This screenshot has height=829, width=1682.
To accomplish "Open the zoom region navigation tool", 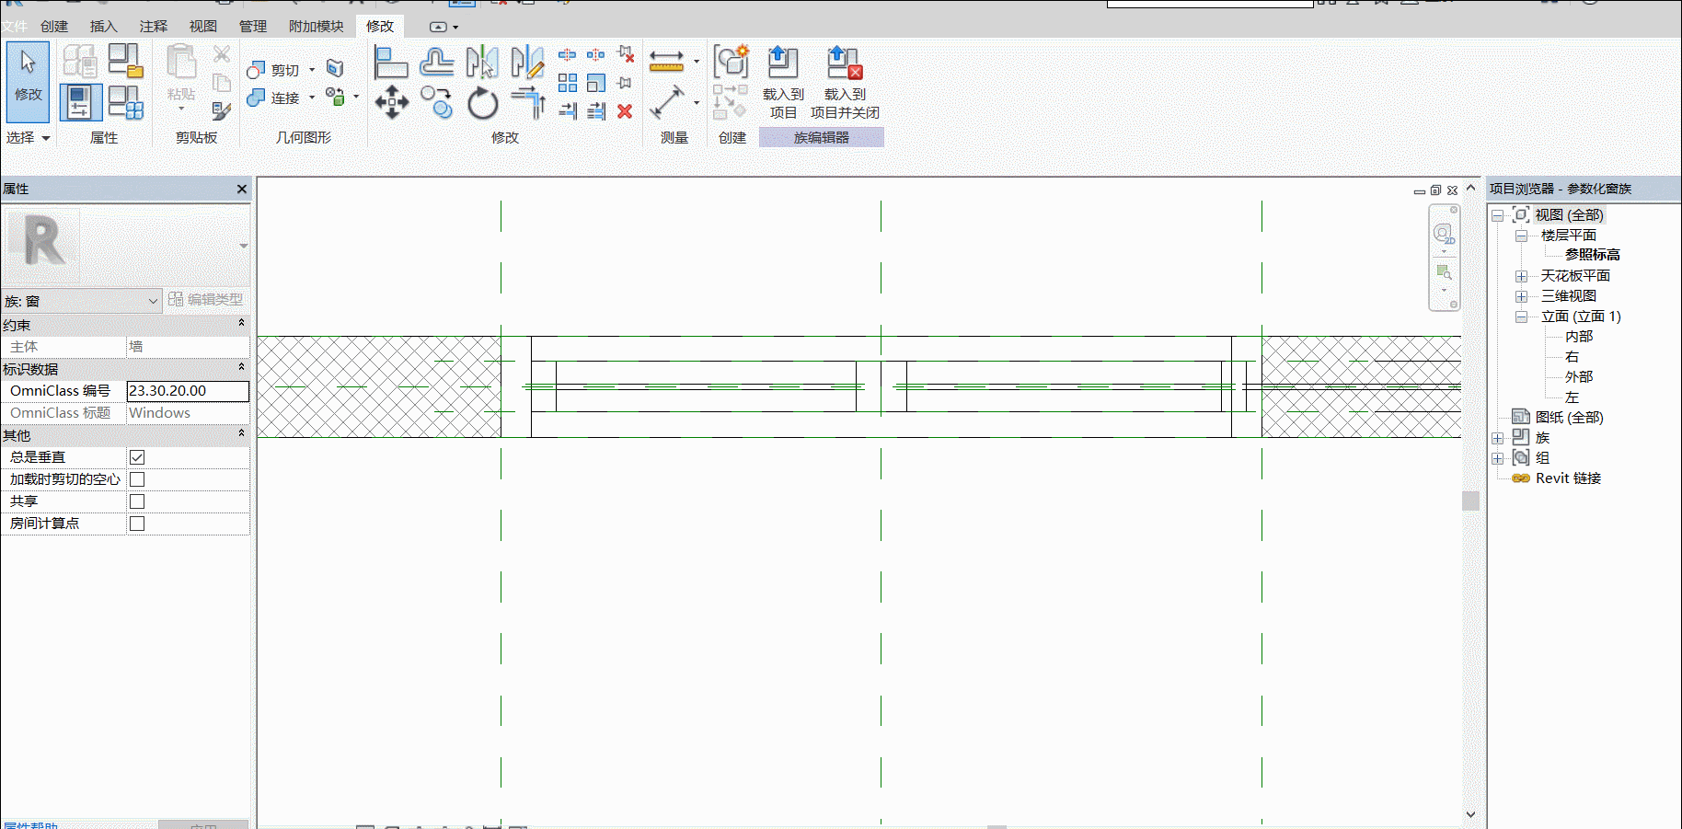I will pyautogui.click(x=1444, y=272).
